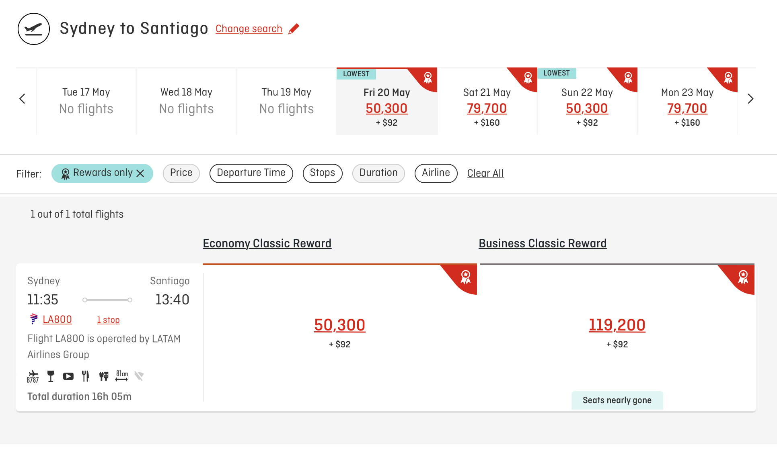777x465 pixels.
Task: Open the Departure Time filter
Action: (x=251, y=173)
